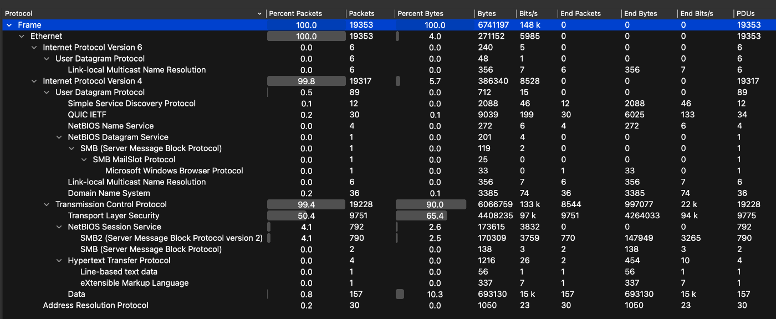Click SMB2 End Bits/s value 3265
Viewport: 776px width, 319px height.
(690, 238)
